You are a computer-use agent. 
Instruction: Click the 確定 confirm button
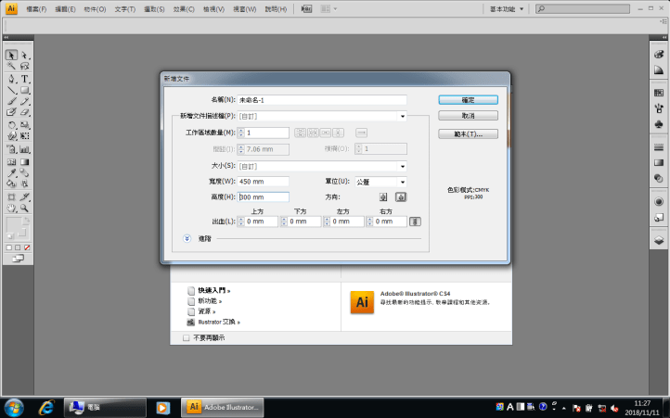tap(468, 99)
